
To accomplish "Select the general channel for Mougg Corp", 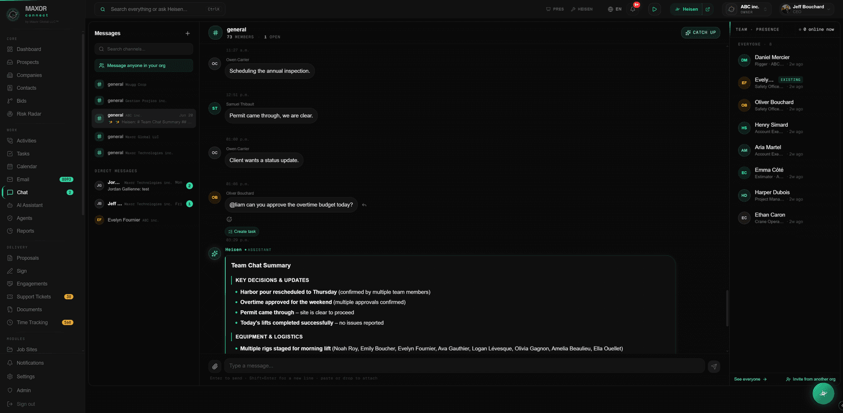I will tap(144, 84).
